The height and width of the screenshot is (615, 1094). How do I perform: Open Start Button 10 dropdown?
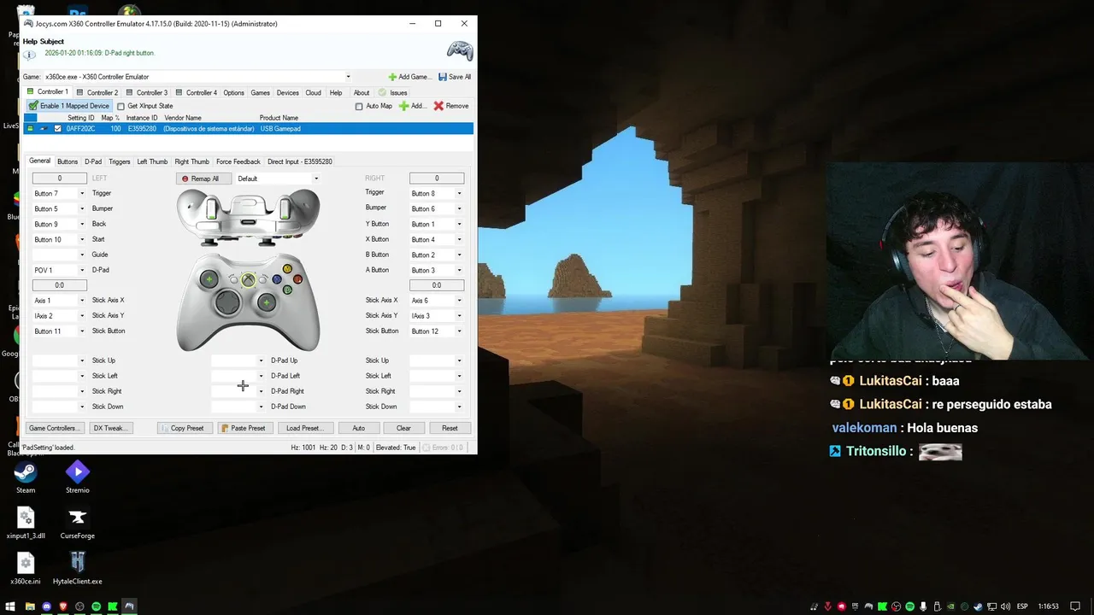tap(59, 240)
